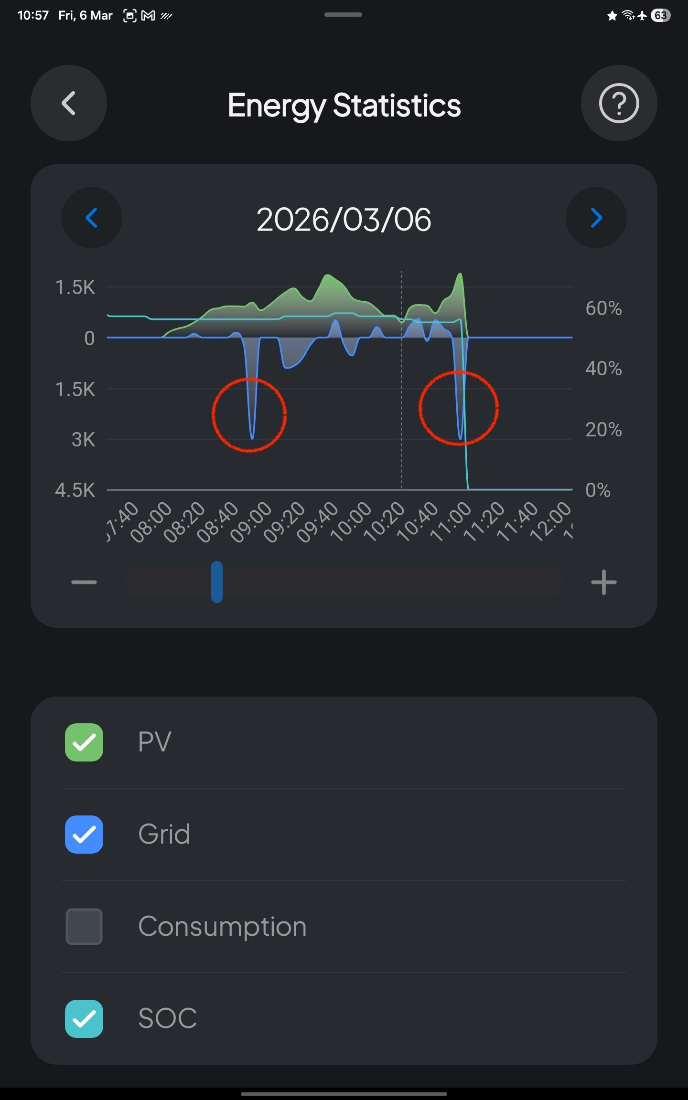Advance to the next day

[x=596, y=218]
